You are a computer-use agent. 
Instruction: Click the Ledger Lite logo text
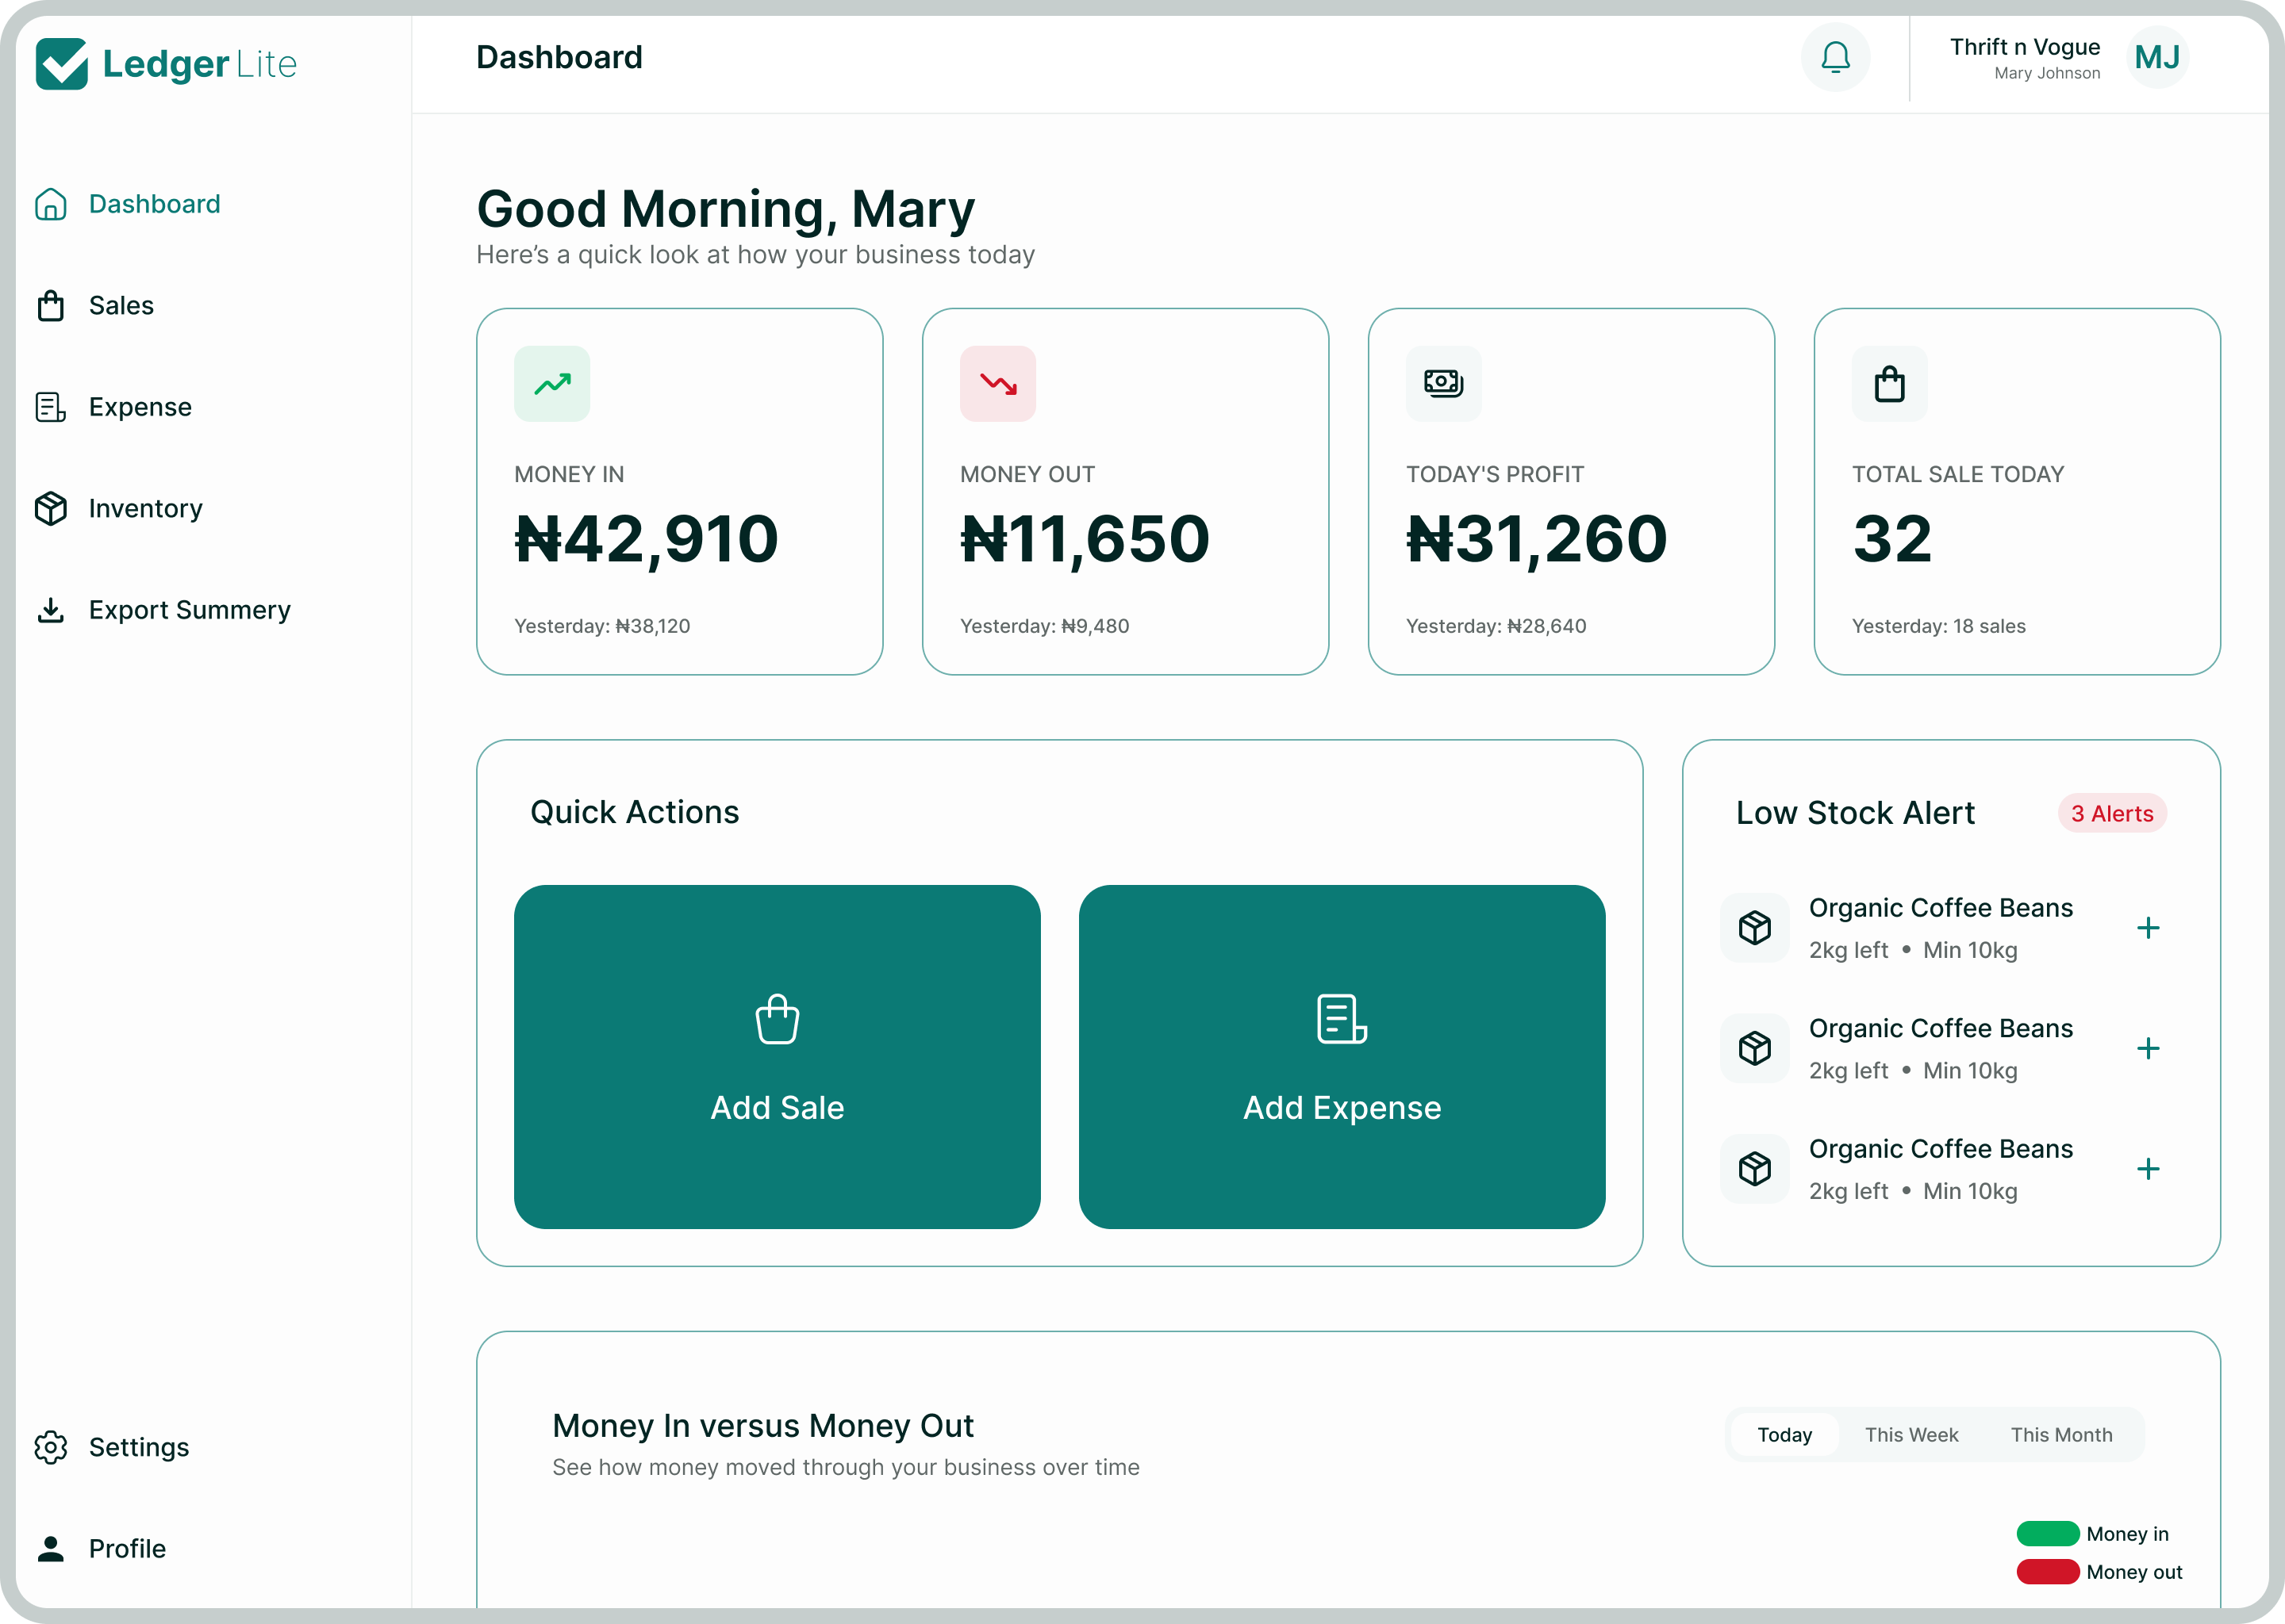click(200, 64)
